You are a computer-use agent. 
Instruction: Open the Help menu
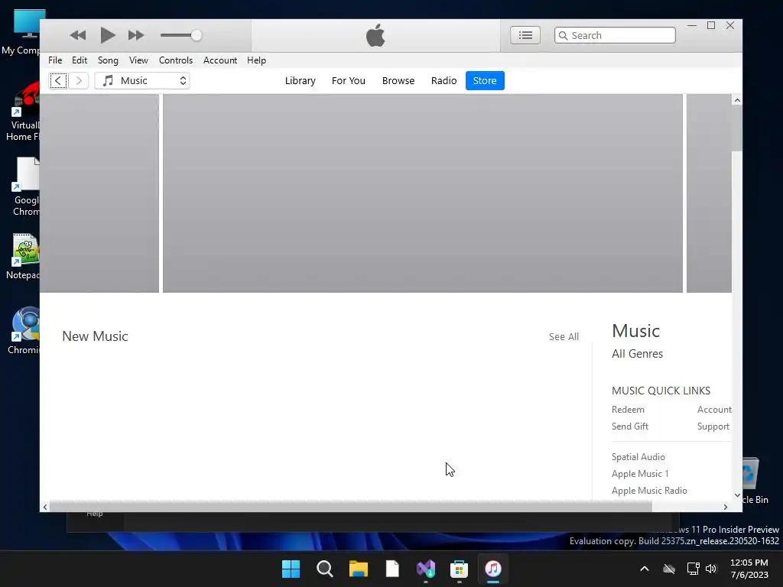(x=256, y=60)
